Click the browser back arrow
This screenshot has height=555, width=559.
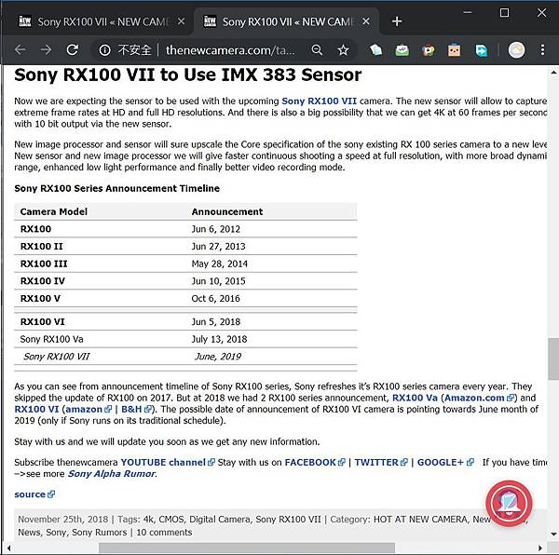20,50
